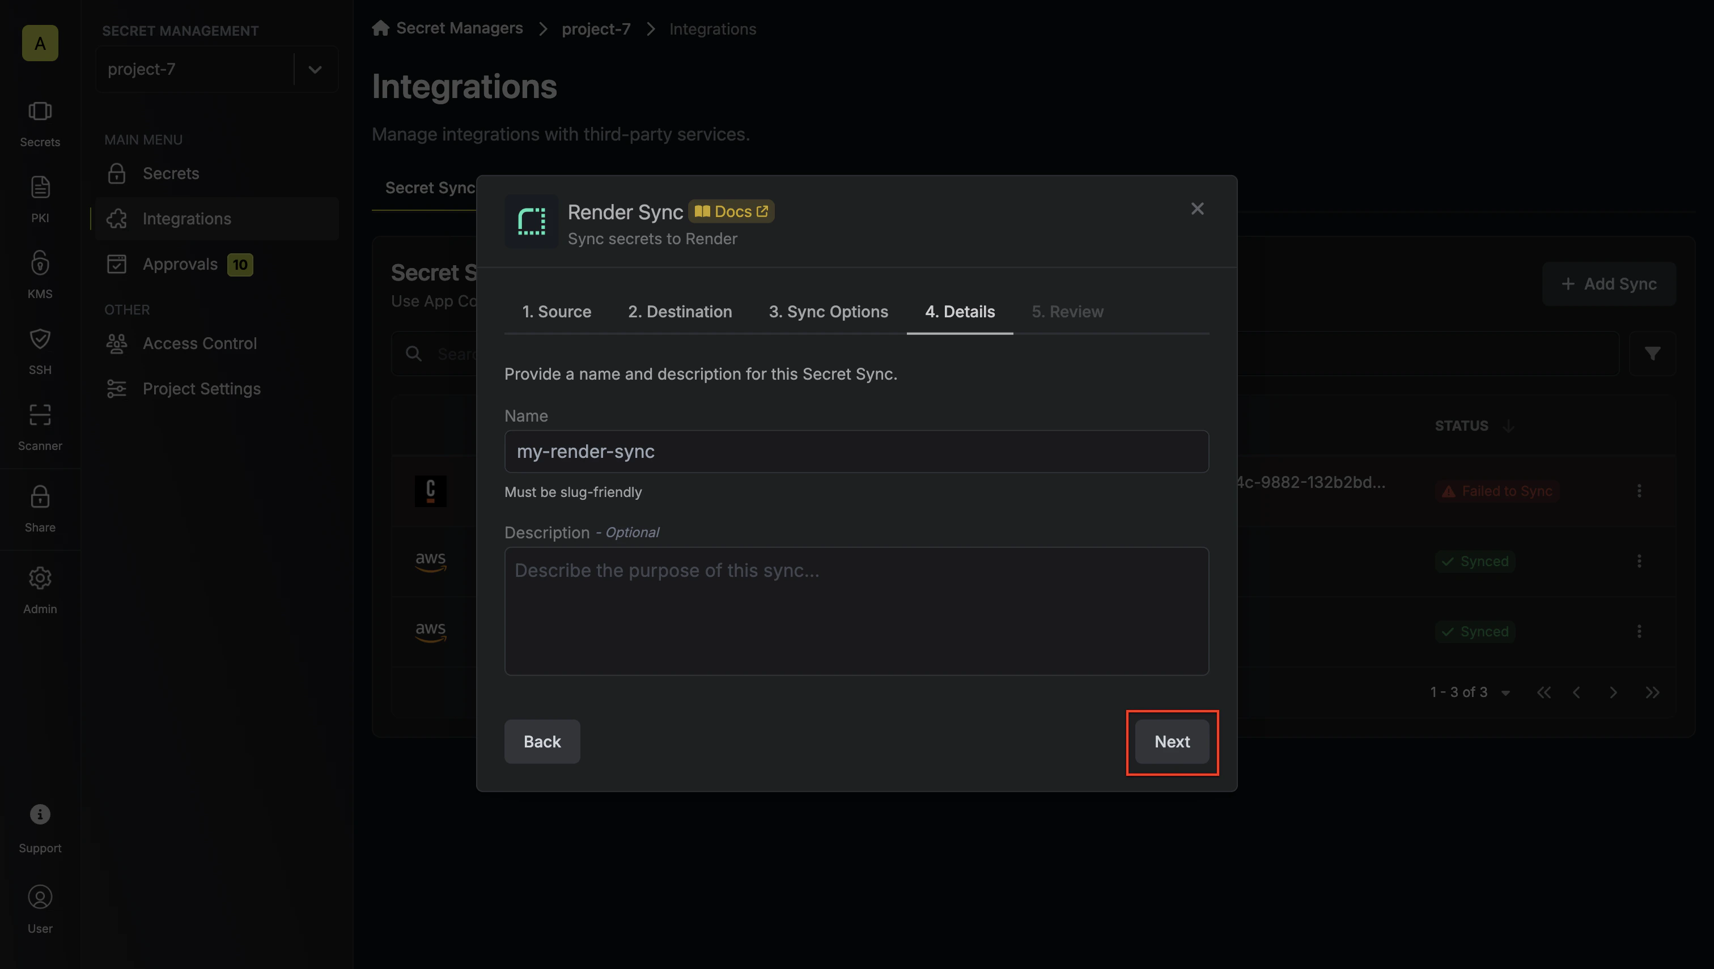The height and width of the screenshot is (969, 1714).
Task: Open the Secret Syncs tab
Action: click(x=430, y=188)
